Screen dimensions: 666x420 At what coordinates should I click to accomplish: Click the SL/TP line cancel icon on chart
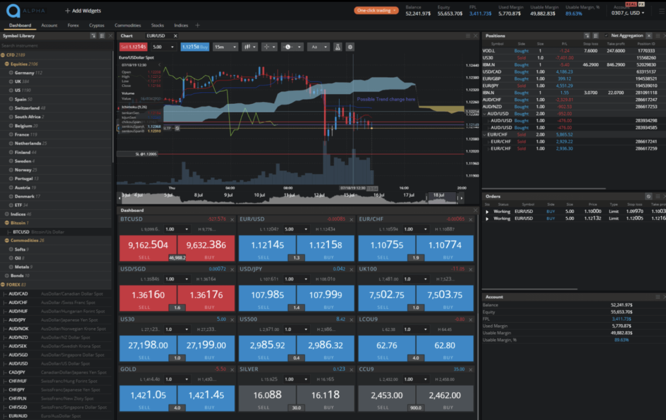pos(177,128)
